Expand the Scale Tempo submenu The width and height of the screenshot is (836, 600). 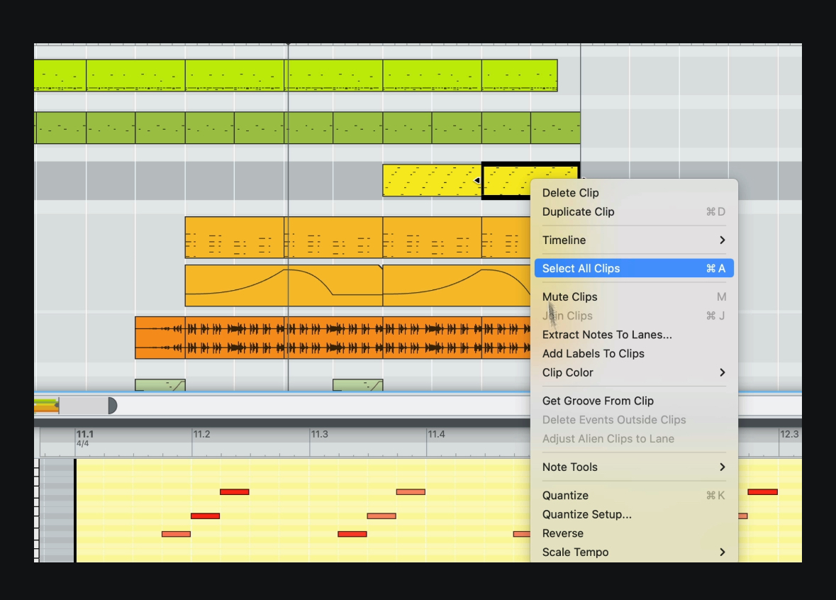[x=634, y=552]
